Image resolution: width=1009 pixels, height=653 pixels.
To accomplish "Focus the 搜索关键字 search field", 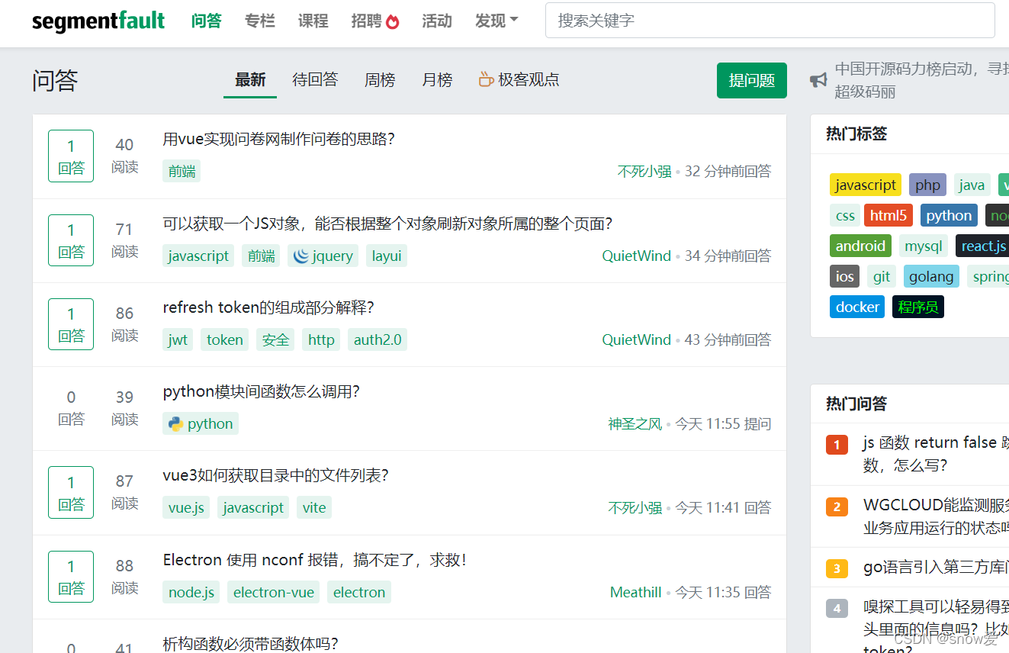I will [770, 21].
